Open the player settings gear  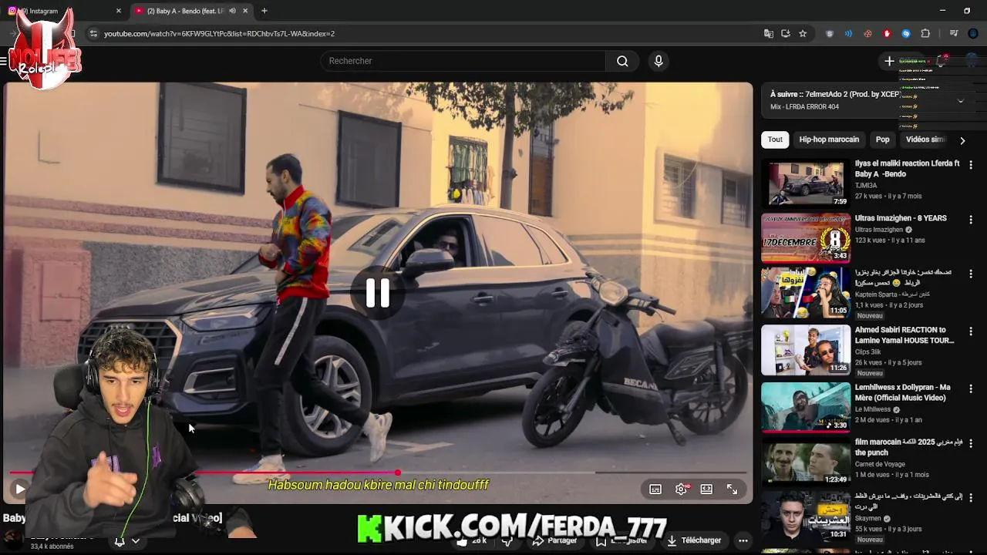pos(682,489)
